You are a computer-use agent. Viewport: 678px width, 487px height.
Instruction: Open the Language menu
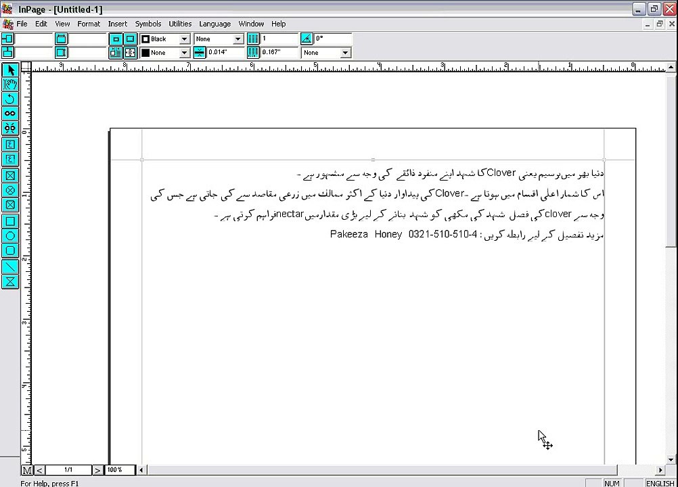(x=215, y=24)
